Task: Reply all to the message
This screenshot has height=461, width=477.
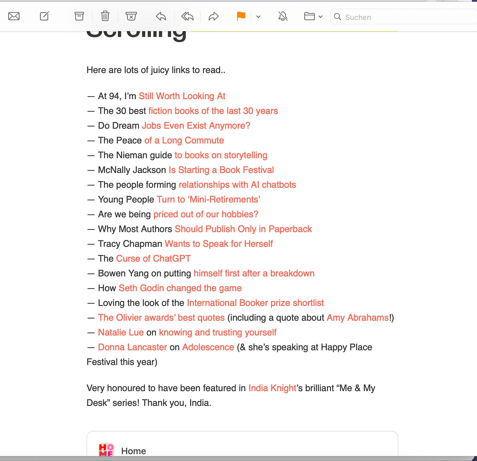Action: click(x=187, y=16)
